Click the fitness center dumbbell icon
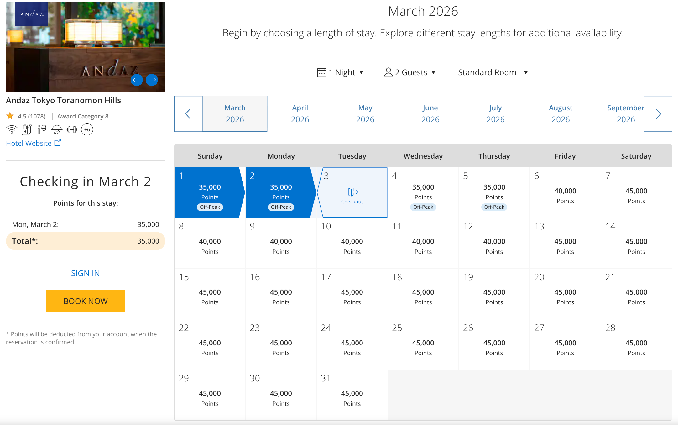678x425 pixels. (72, 129)
